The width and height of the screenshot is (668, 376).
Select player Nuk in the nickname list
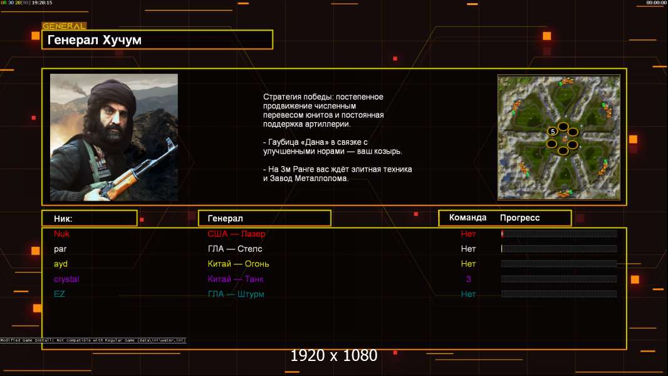[x=61, y=234]
